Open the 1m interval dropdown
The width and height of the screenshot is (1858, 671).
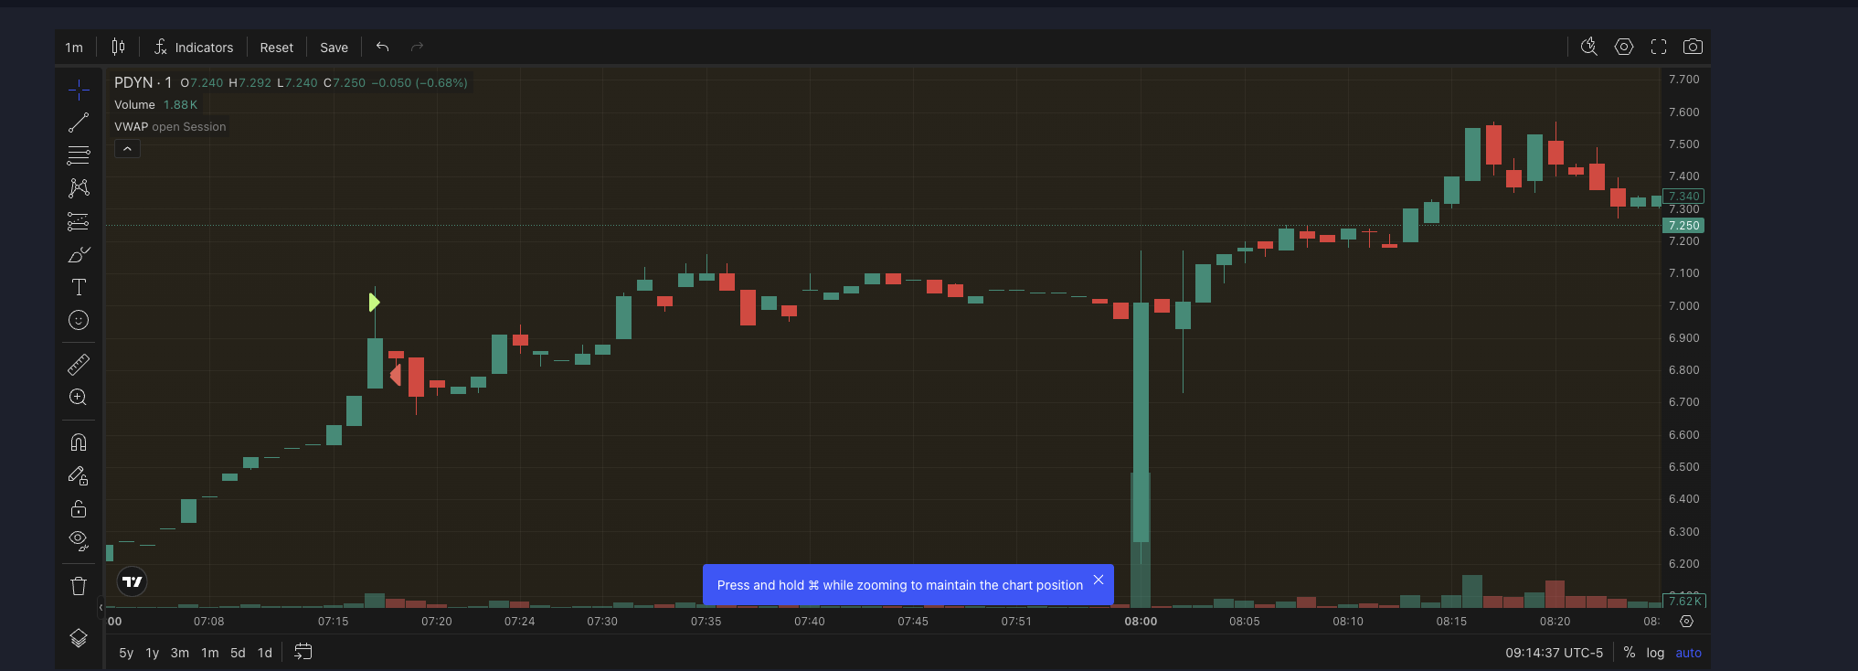74,48
